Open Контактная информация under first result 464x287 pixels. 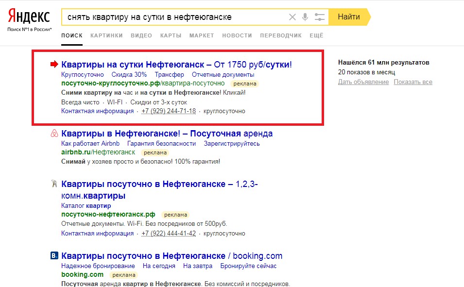(97, 111)
